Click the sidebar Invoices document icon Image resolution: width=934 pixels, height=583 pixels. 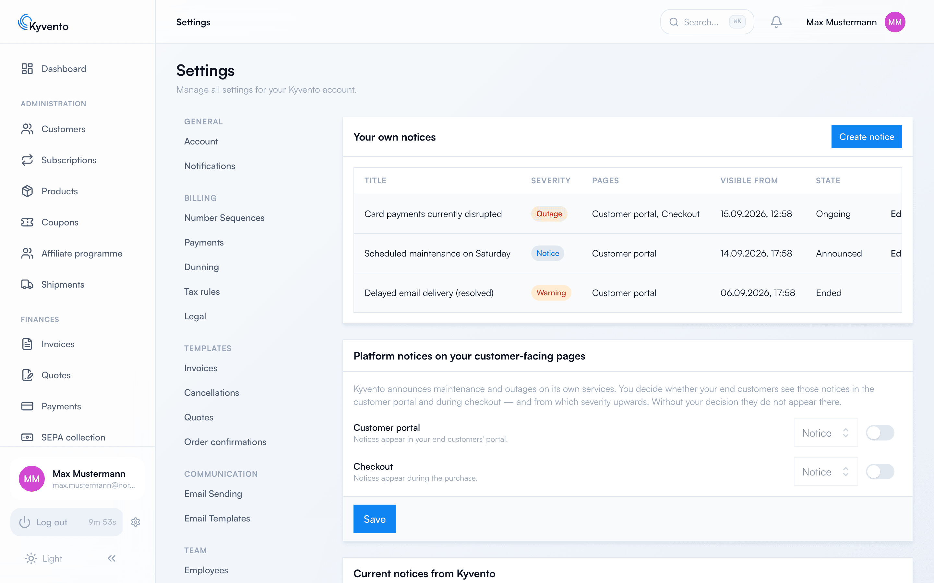click(27, 344)
